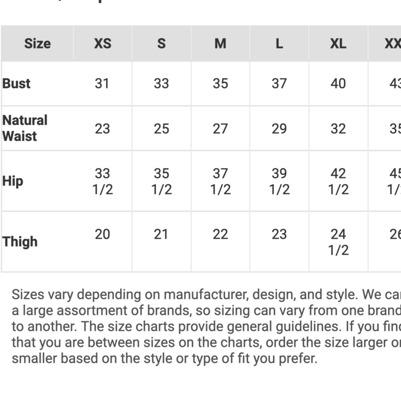
Task: Click the Hip row label
Action: point(13,181)
